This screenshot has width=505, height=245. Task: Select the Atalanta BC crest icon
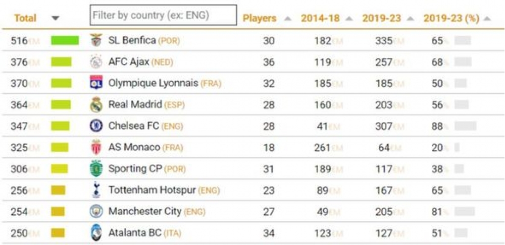pos(96,232)
